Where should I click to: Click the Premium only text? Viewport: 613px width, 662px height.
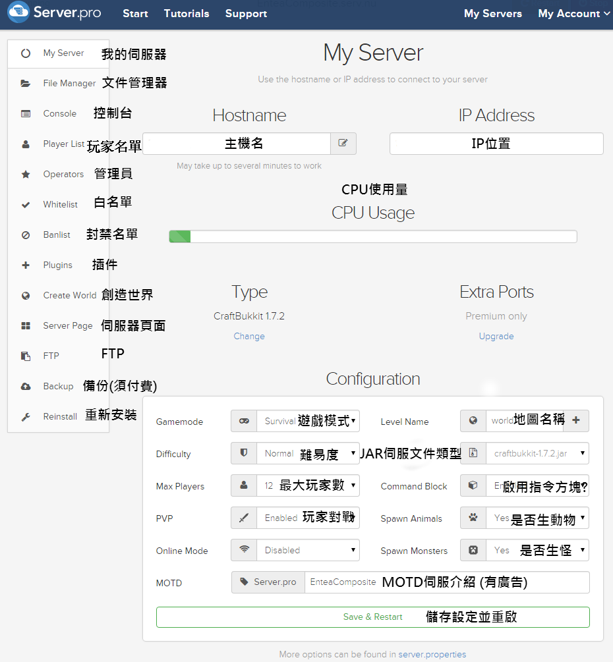496,316
